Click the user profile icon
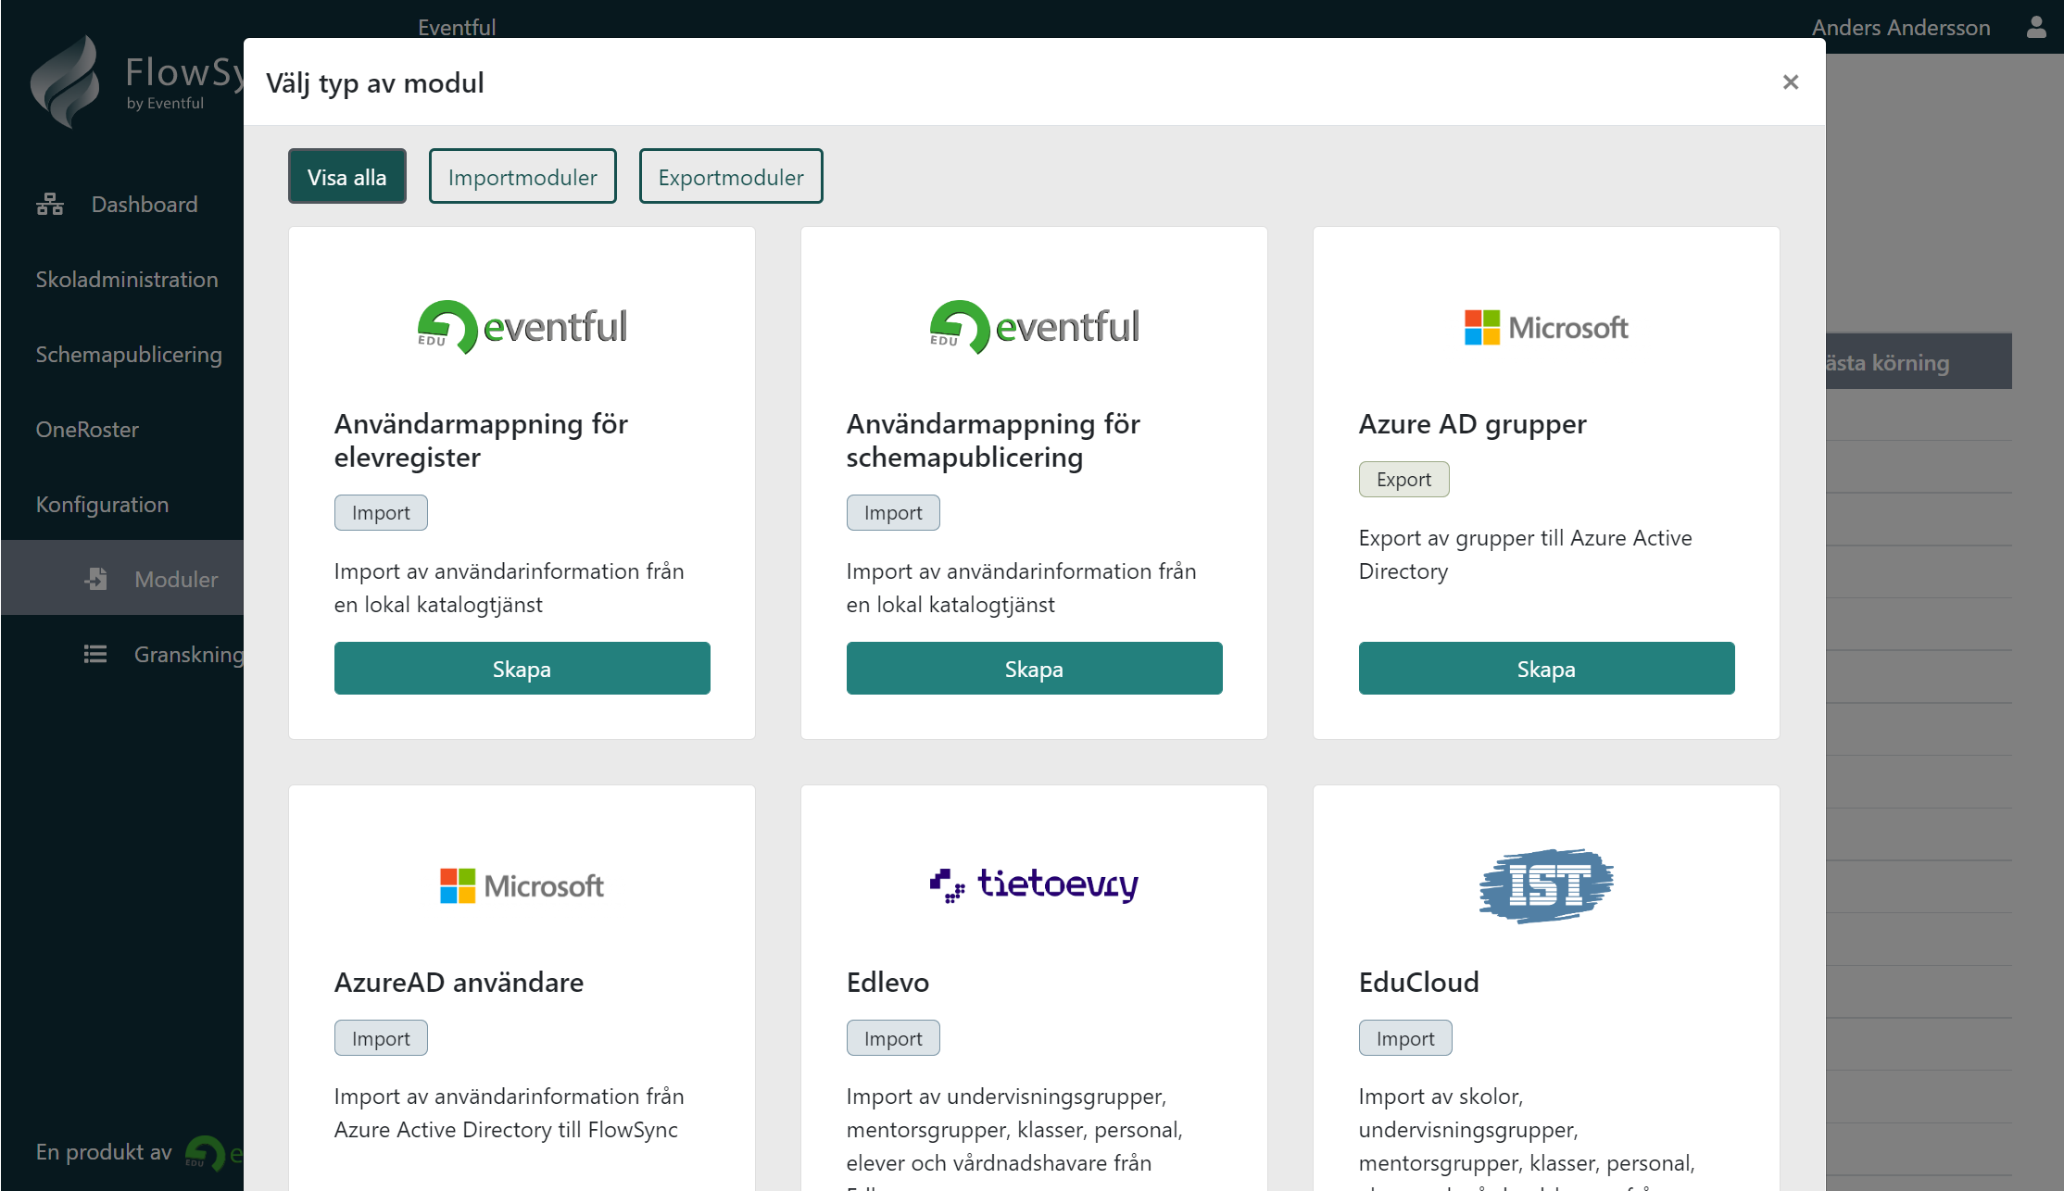The image size is (2064, 1191). (x=2035, y=27)
